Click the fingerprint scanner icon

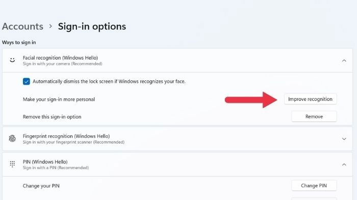pos(12,138)
